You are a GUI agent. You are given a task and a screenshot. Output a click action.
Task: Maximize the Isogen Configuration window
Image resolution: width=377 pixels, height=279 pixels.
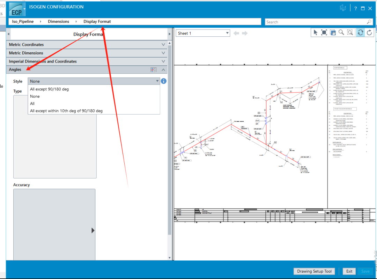click(x=363, y=9)
